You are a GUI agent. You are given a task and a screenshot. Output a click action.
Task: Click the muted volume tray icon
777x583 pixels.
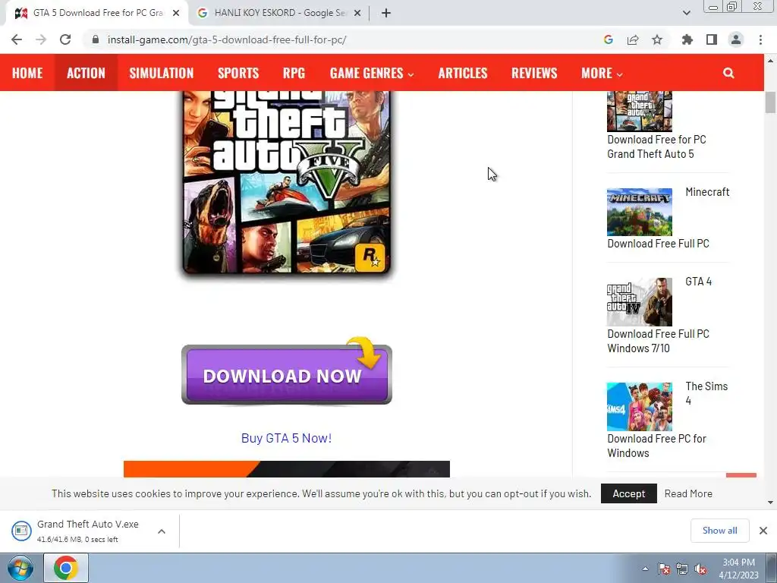[x=700, y=569]
